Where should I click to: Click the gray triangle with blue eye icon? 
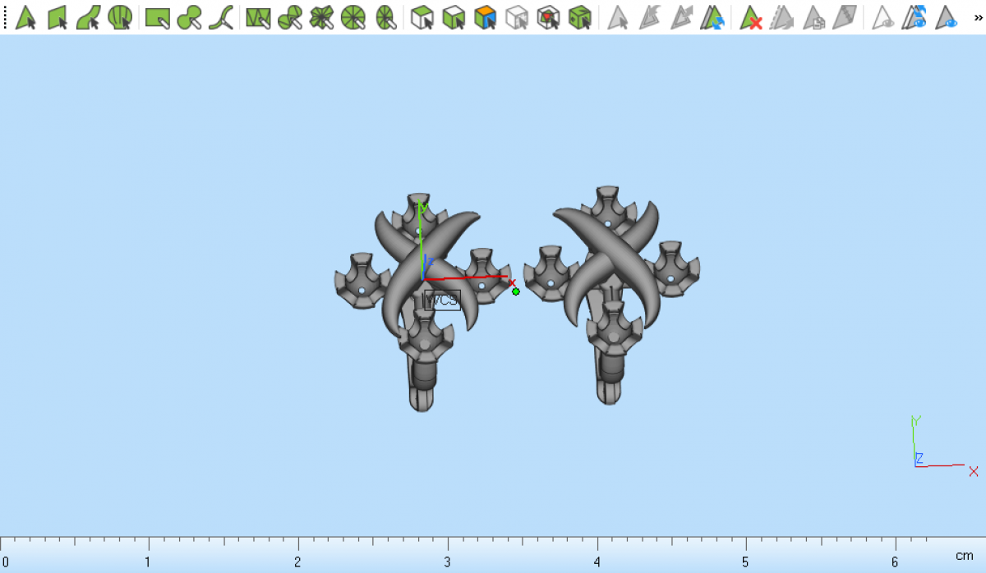tap(947, 16)
